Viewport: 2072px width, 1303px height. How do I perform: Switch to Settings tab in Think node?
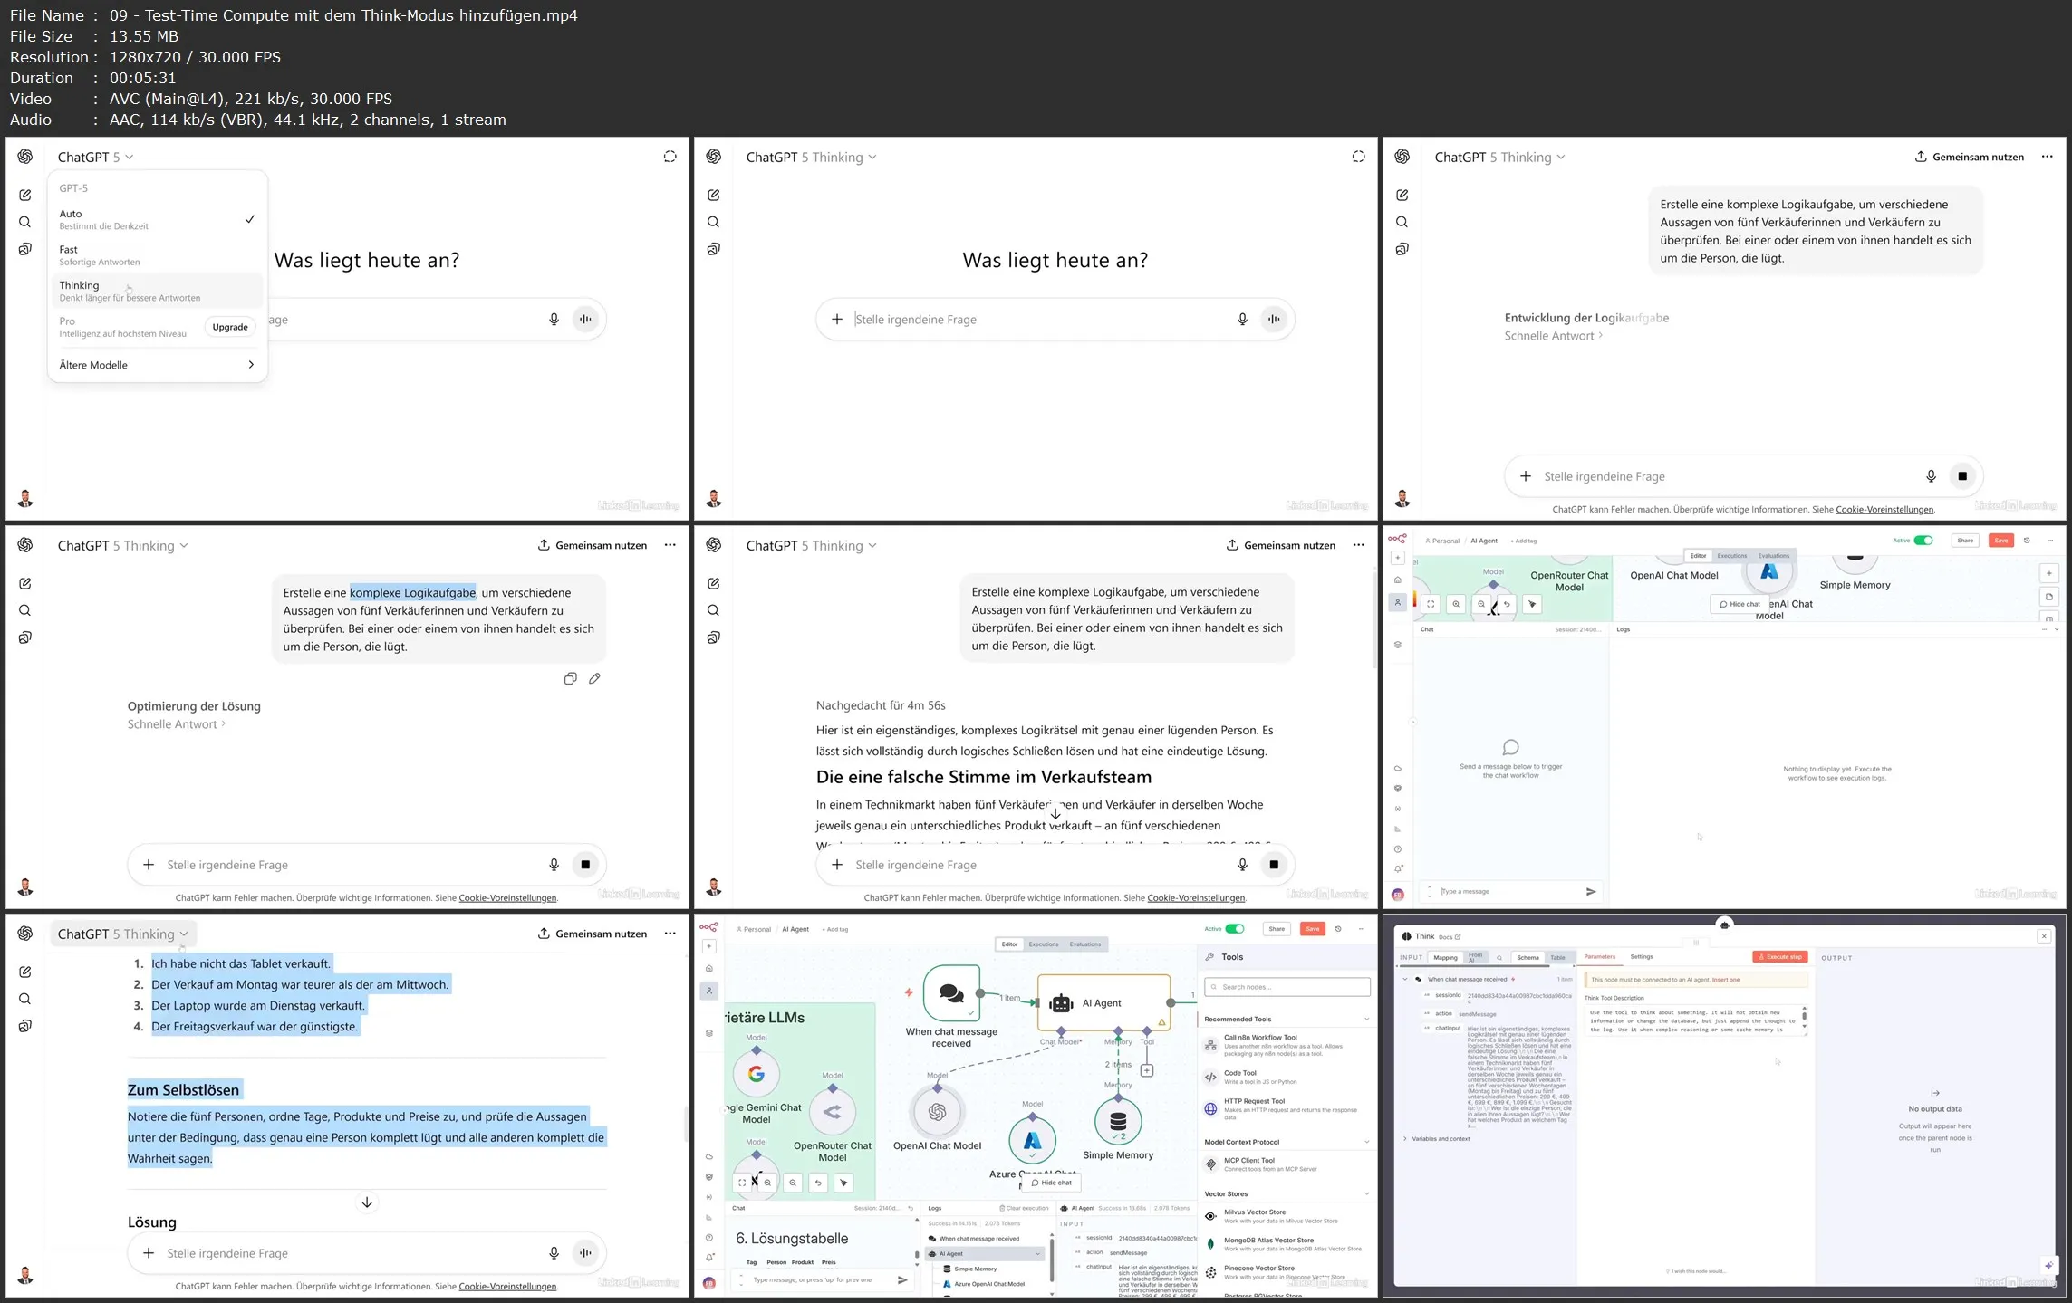(x=1641, y=957)
